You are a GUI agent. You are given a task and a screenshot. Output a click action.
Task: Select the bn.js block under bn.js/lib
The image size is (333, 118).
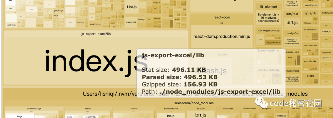click(x=201, y=115)
